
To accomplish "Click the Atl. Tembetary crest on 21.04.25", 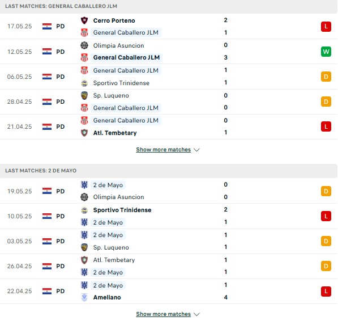I will pos(84,133).
